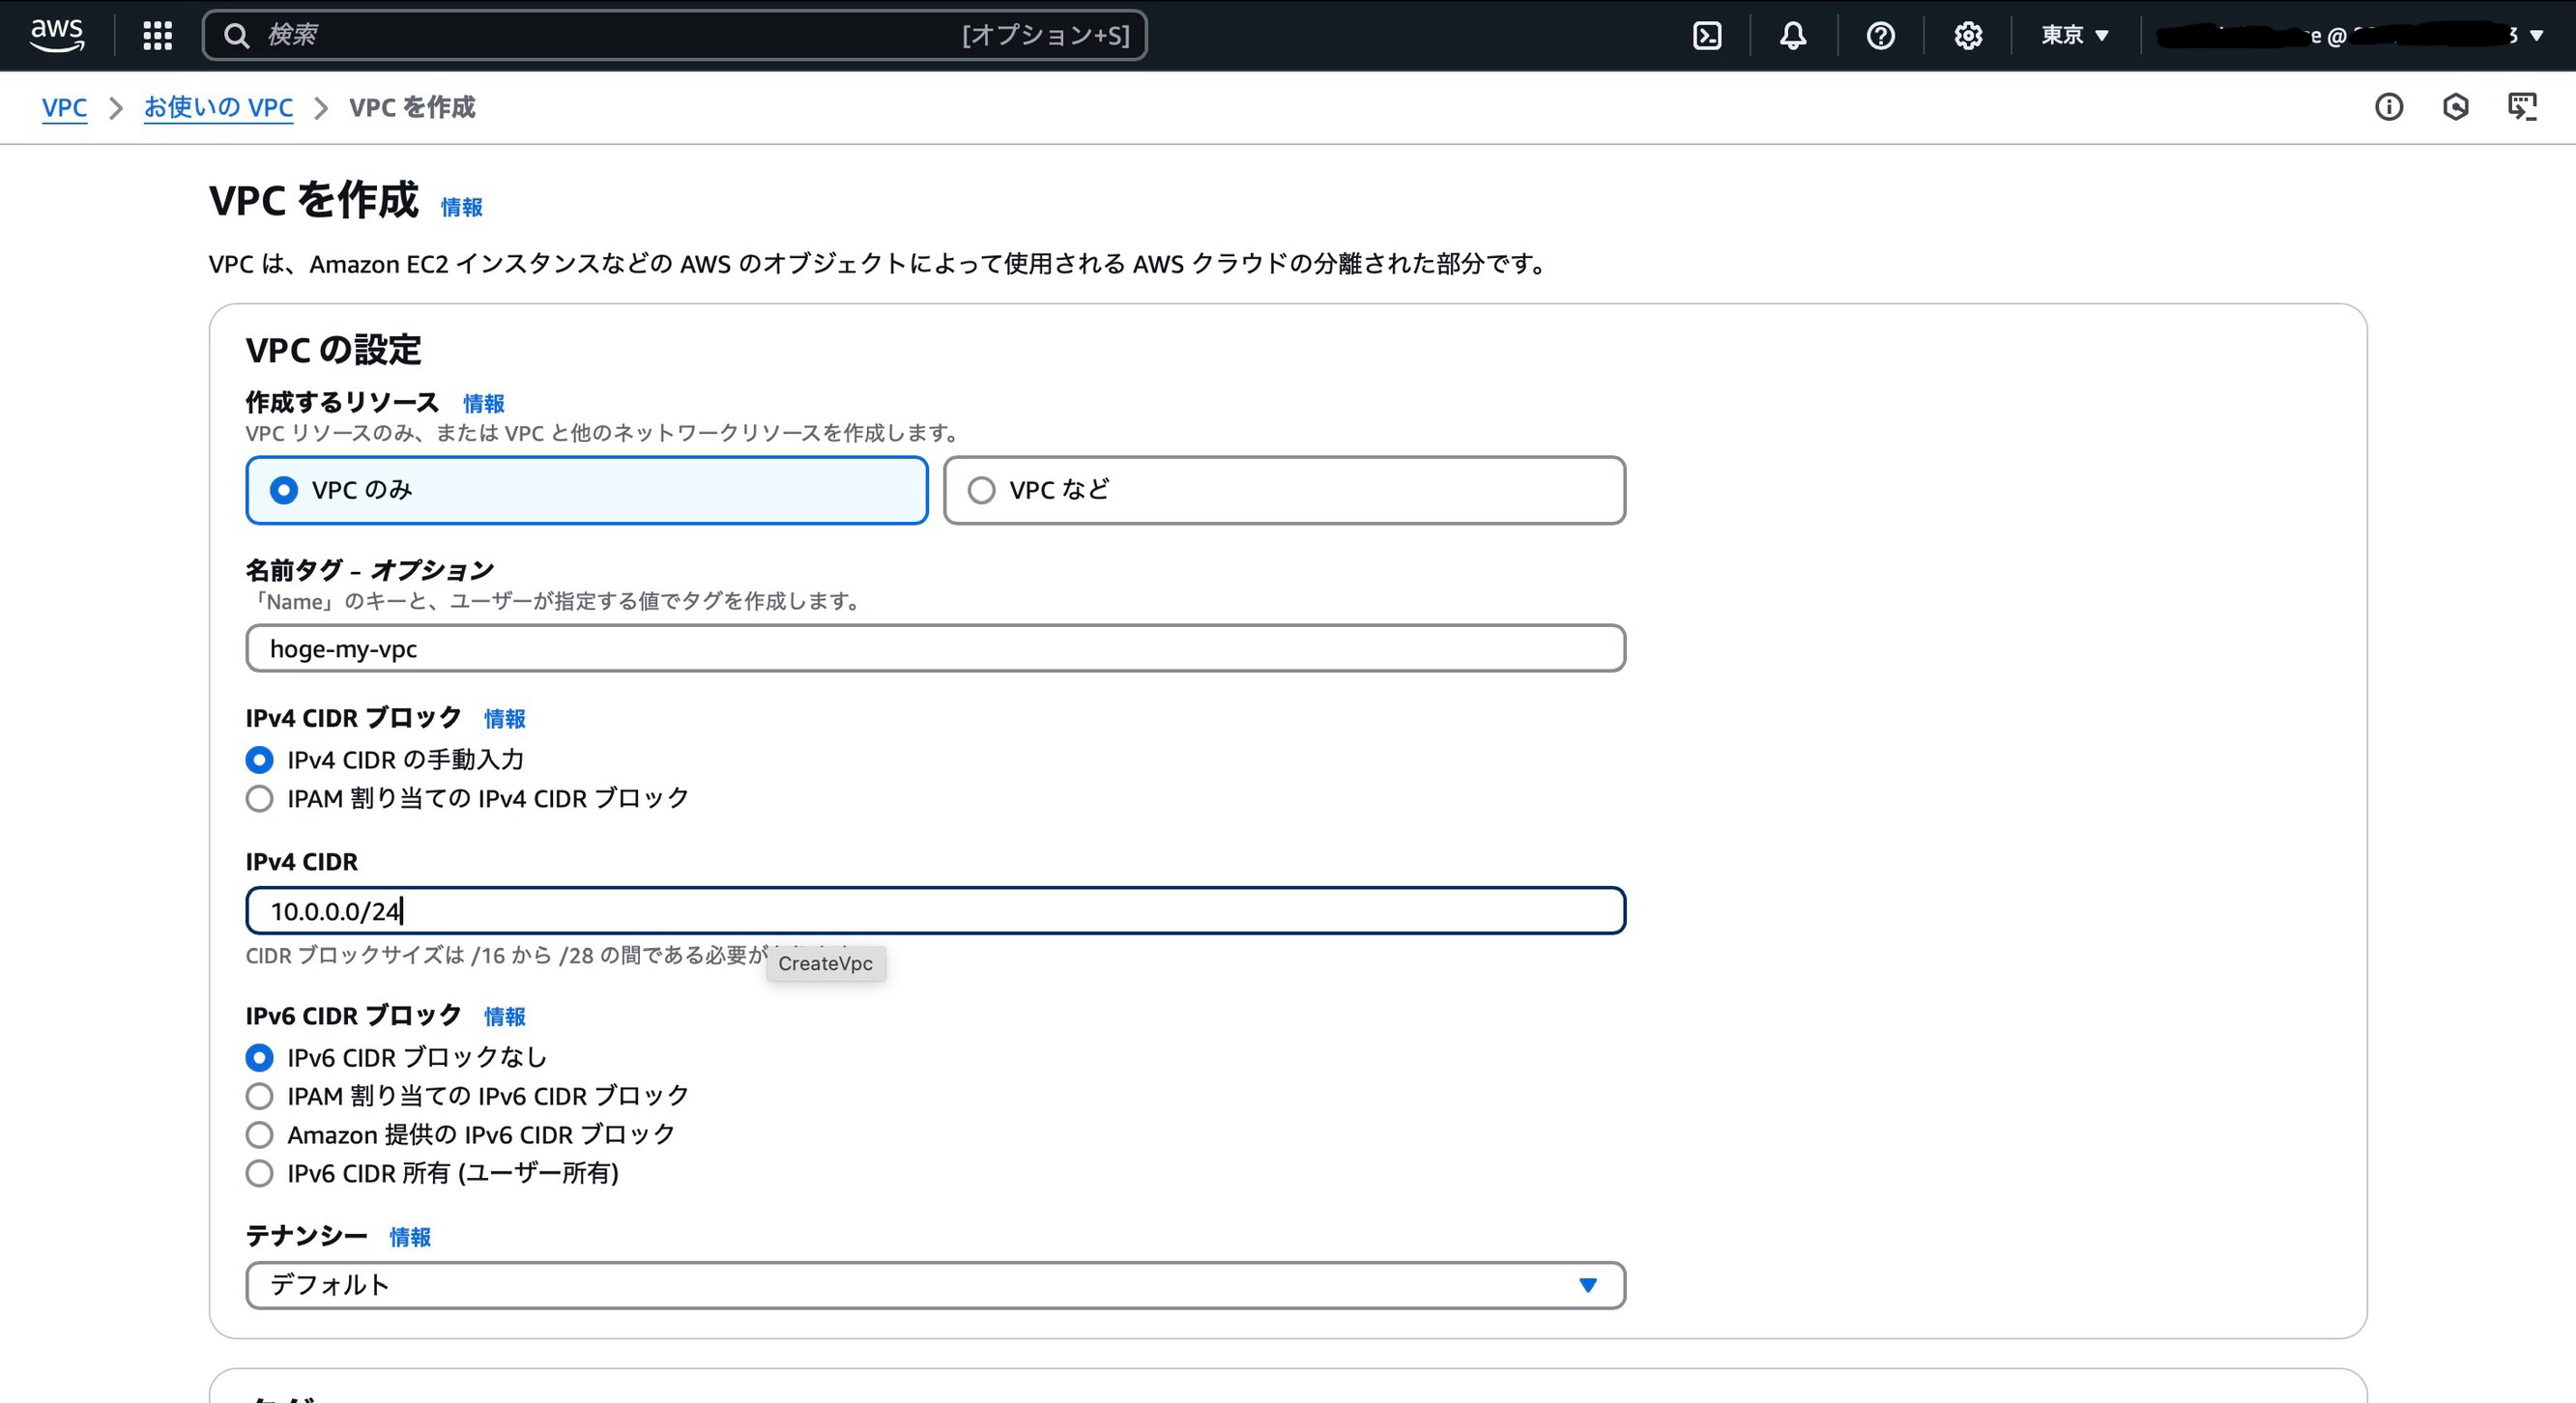This screenshot has width=2576, height=1403.
Task: Click the screen icon at far right
Action: (2522, 107)
